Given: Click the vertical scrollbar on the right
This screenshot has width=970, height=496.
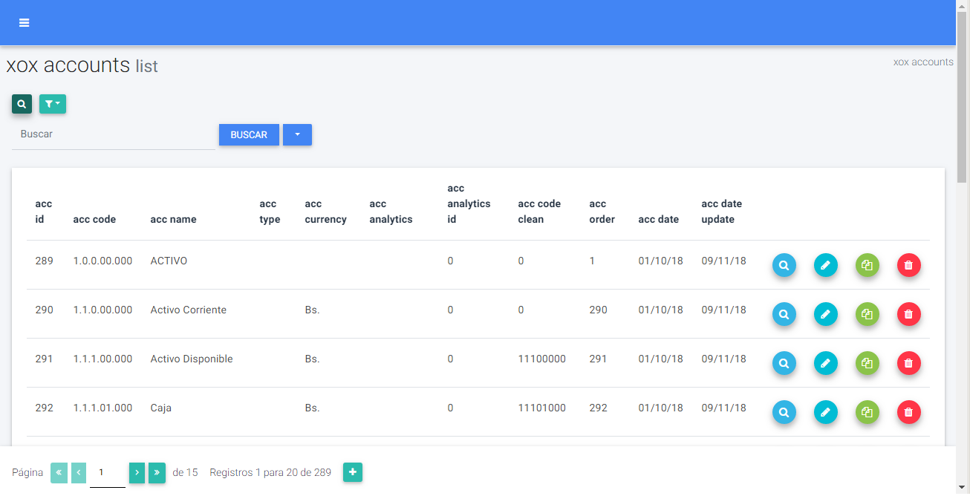Looking at the screenshot, I should point(962,97).
